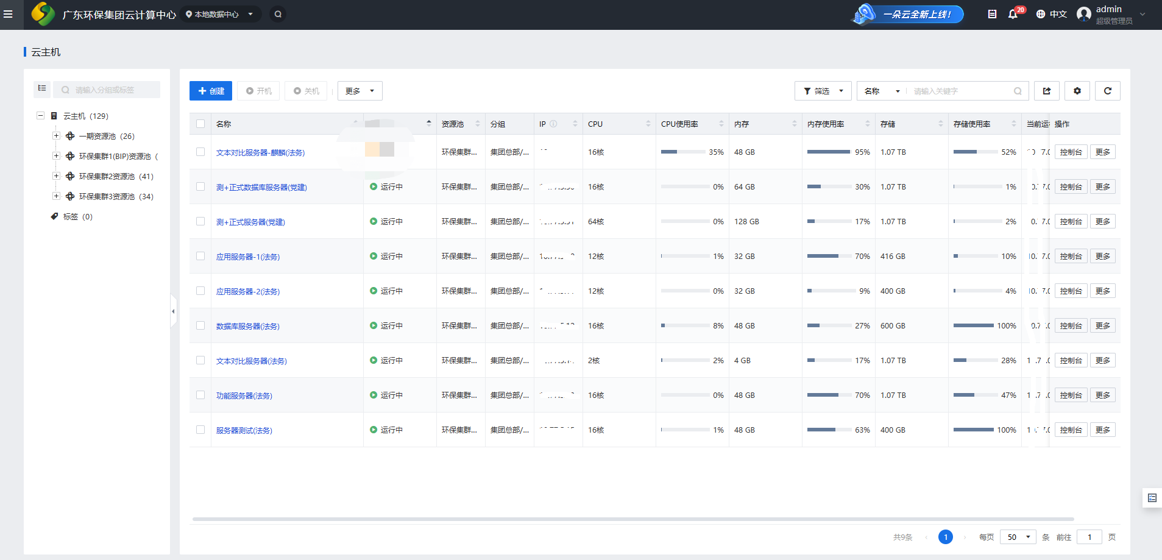Open the column settings gear icon
Viewport: 1162px width, 560px height.
click(x=1077, y=91)
